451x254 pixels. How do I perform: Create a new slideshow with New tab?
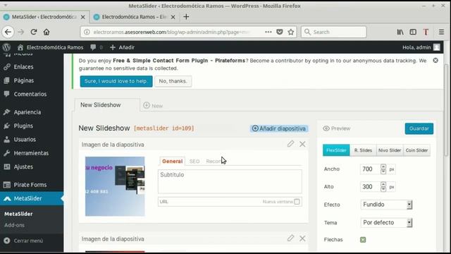coord(153,106)
